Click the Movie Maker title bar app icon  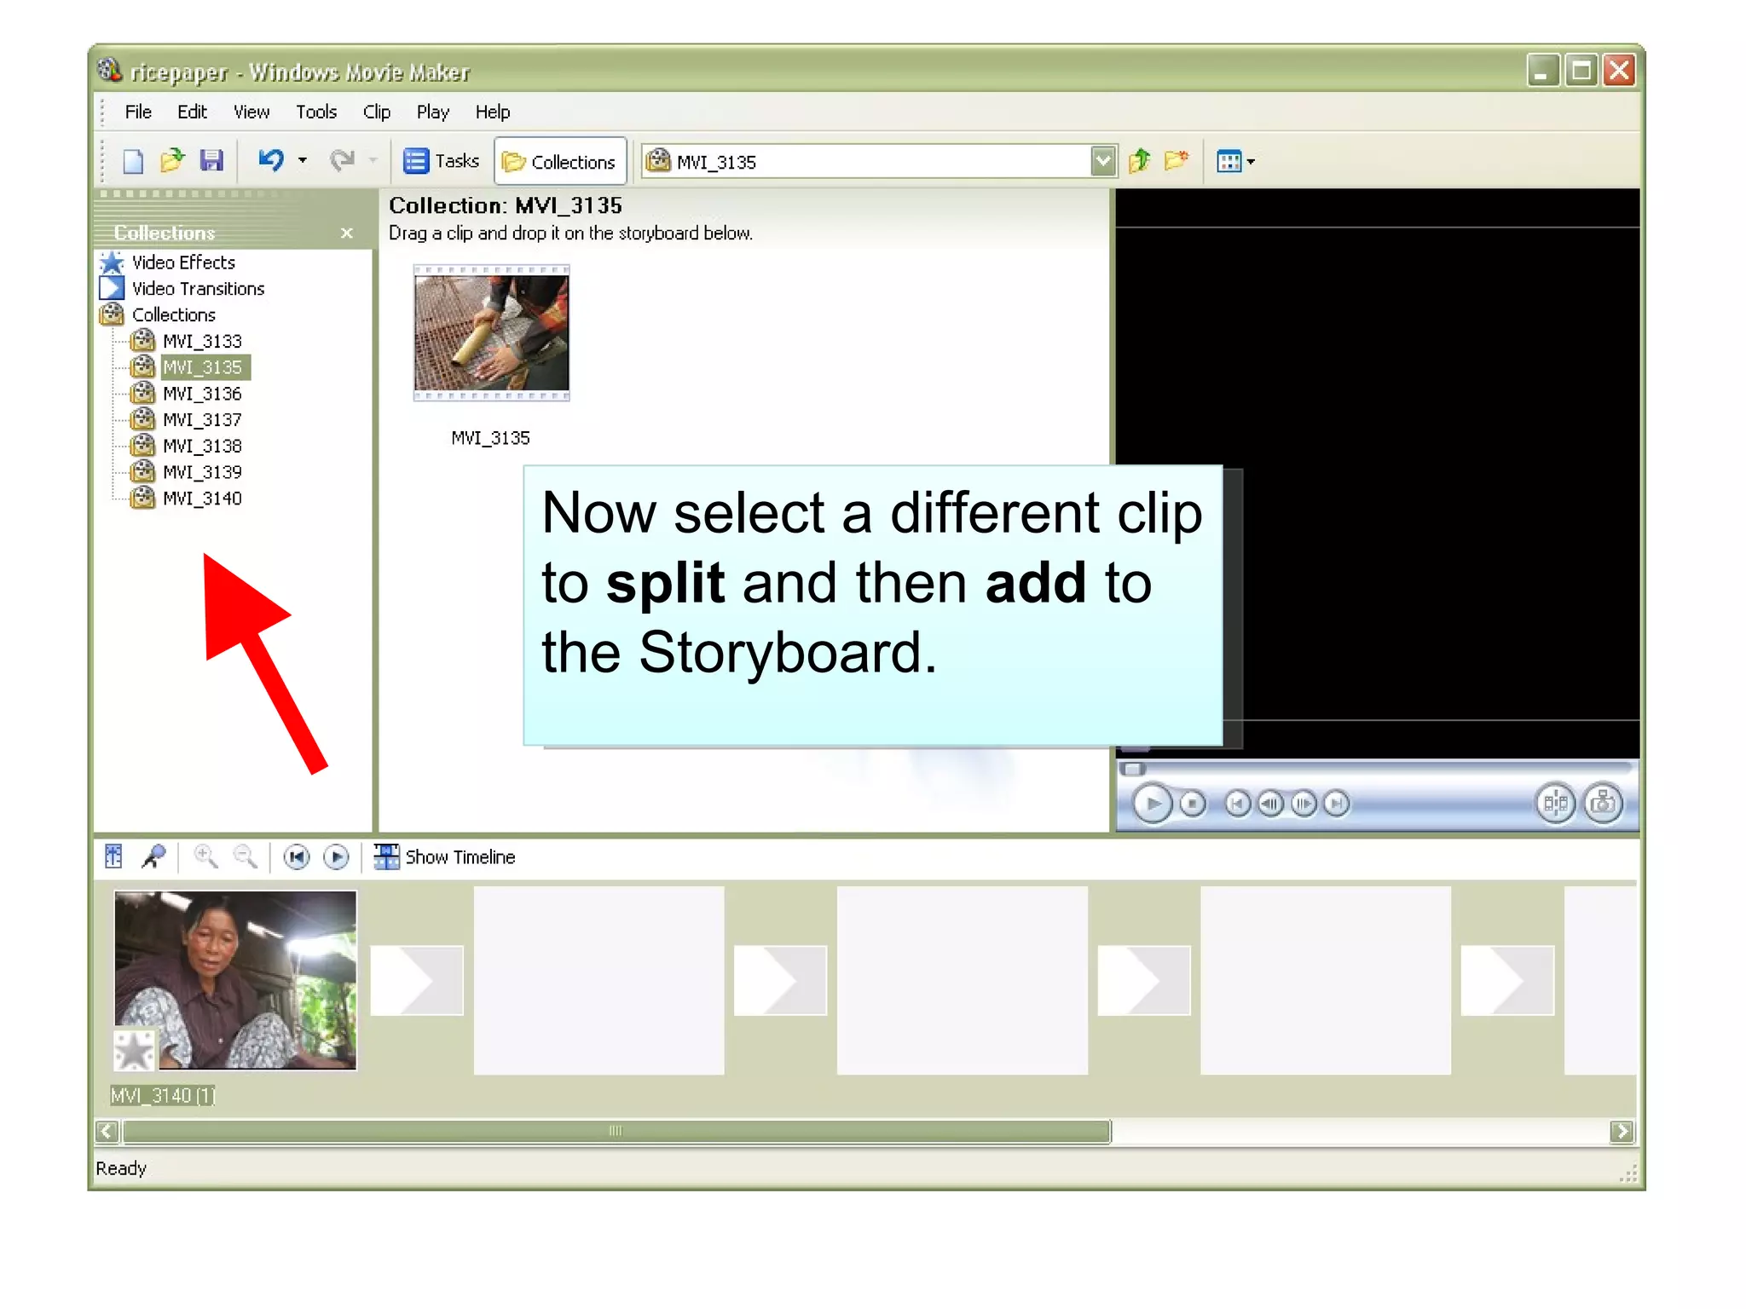[x=109, y=70]
